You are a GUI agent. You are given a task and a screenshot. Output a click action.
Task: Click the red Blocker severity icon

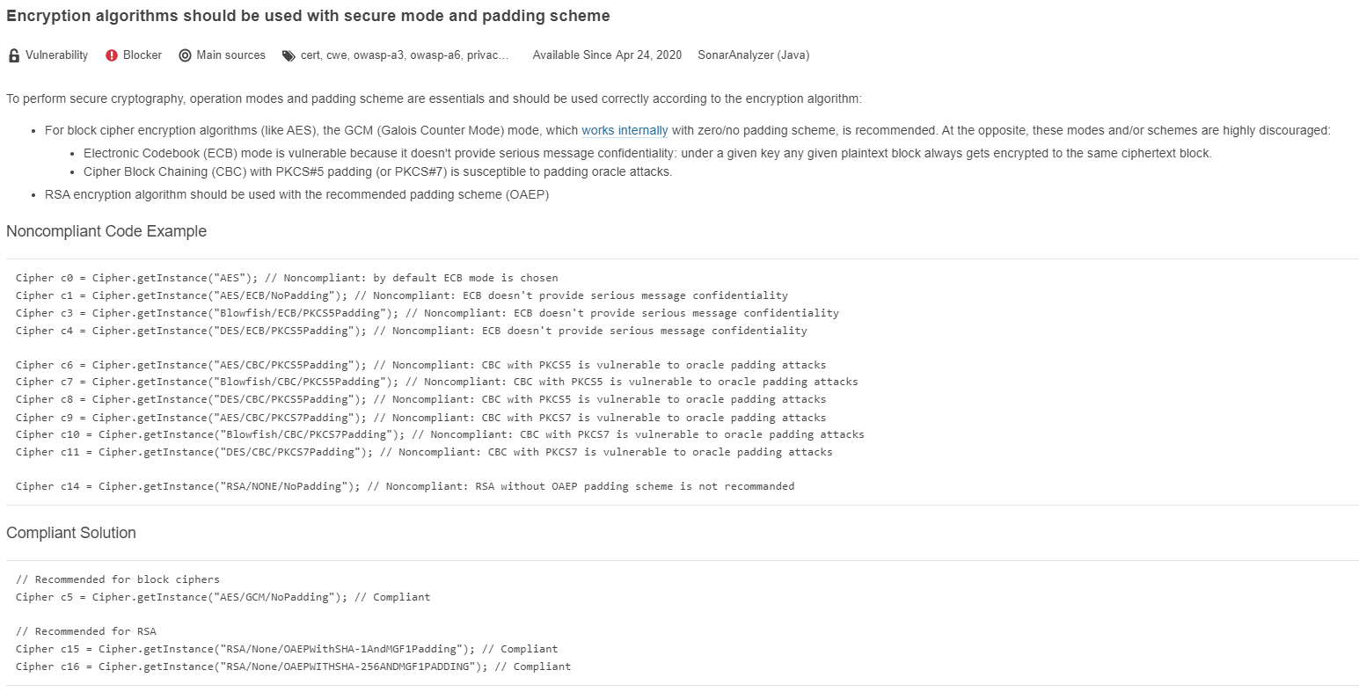[x=112, y=55]
